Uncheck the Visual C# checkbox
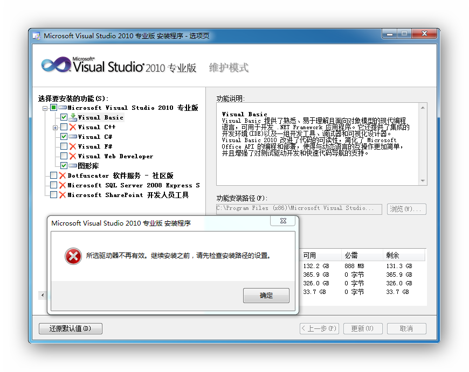Screen dimensions: 469x372 click(x=64, y=137)
